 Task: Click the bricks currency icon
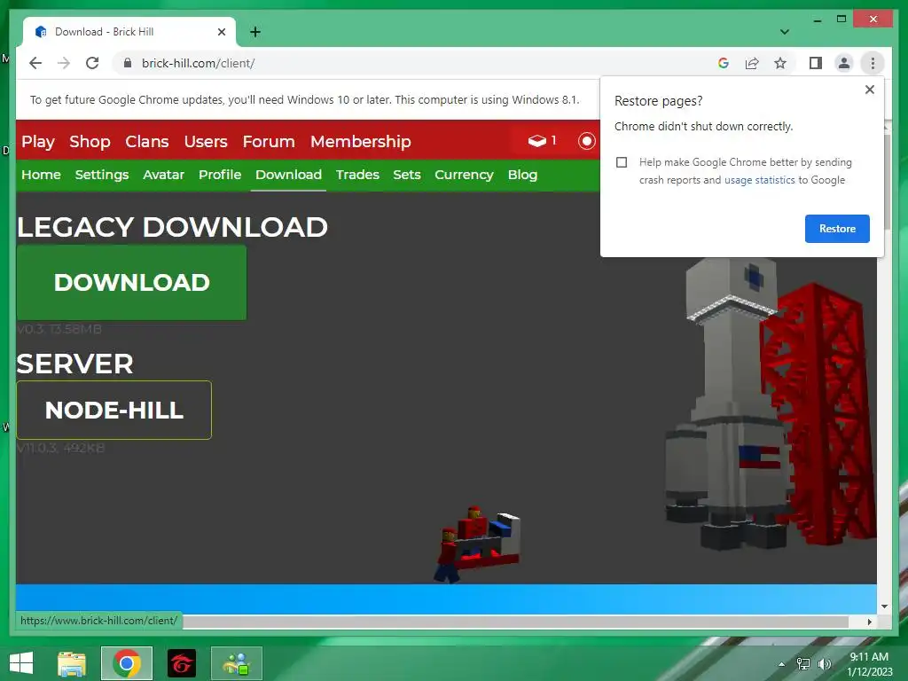[537, 141]
